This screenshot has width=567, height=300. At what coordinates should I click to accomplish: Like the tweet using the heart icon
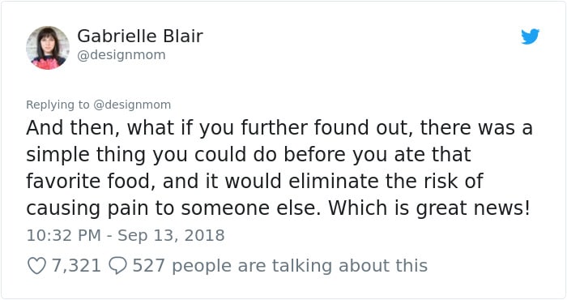[x=36, y=266]
